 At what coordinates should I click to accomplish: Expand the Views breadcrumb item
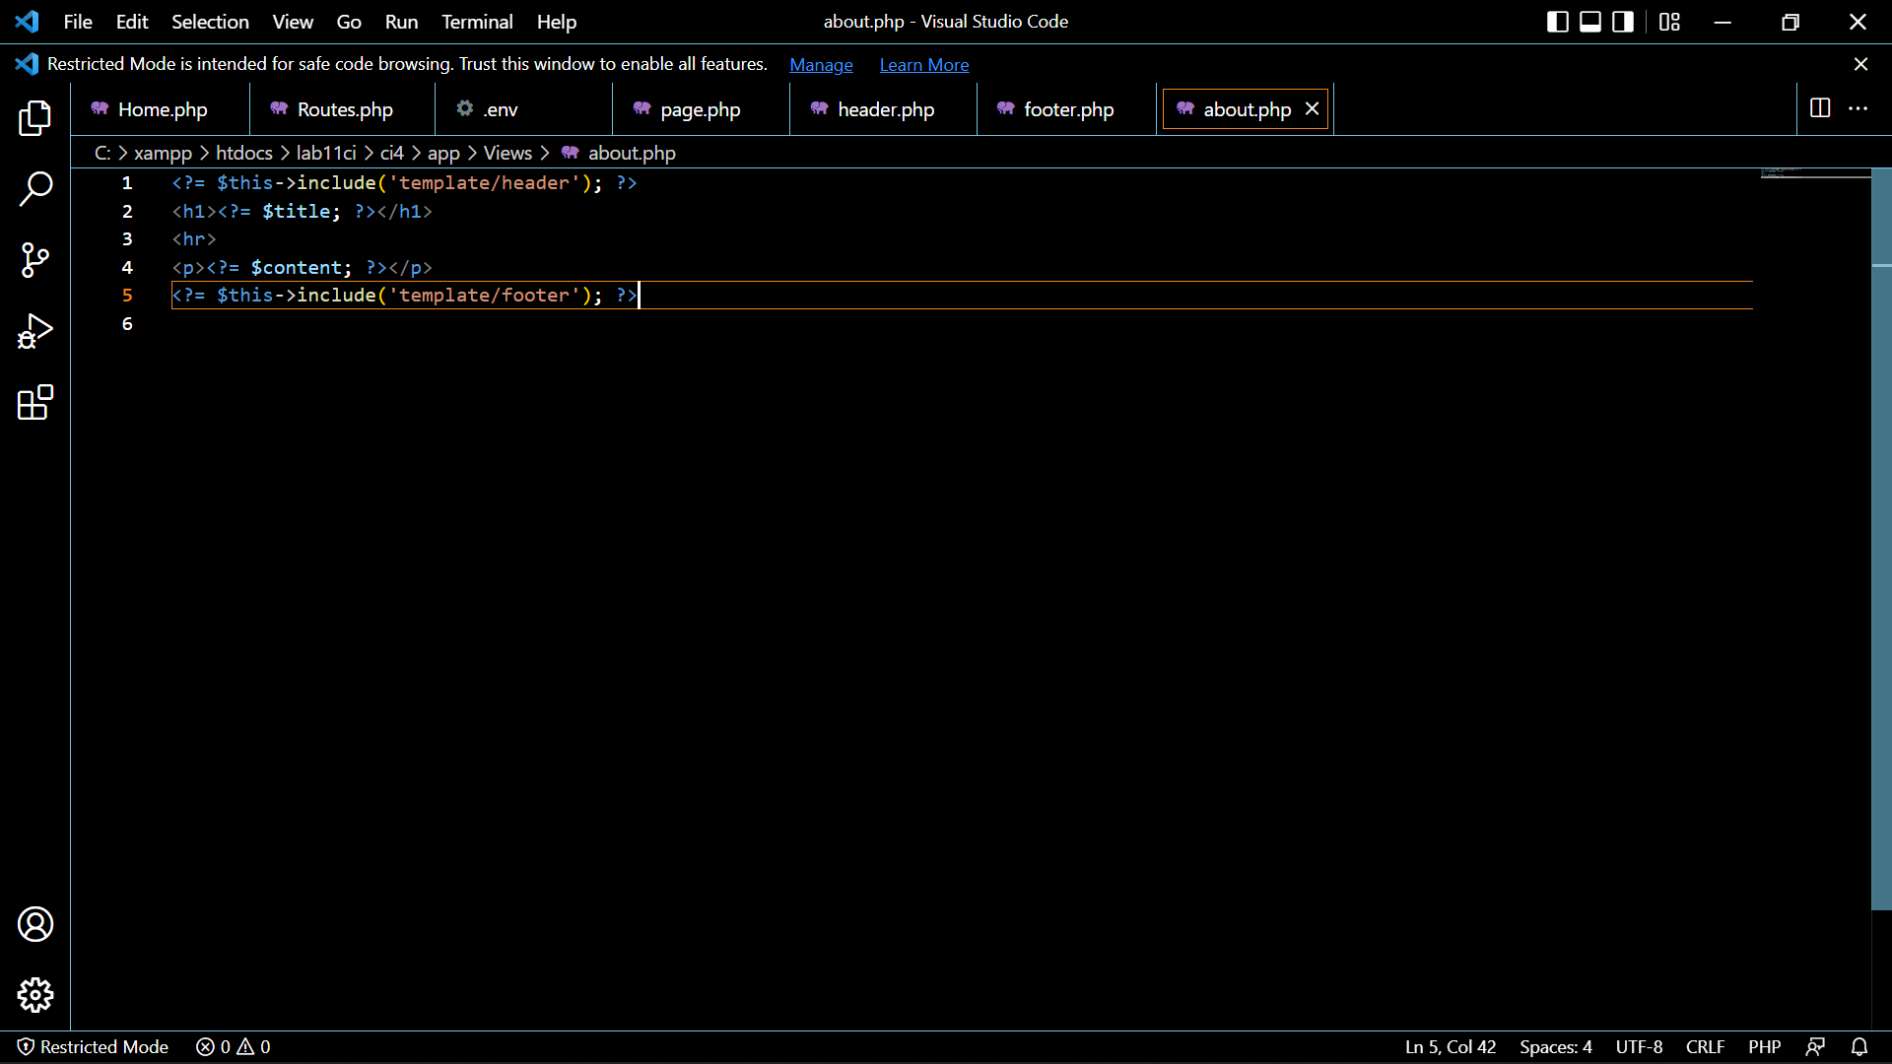[x=507, y=153]
